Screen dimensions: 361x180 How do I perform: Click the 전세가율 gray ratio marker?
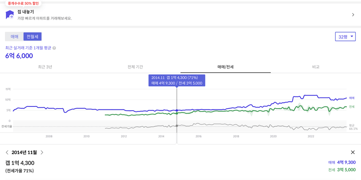pyautogui.click(x=177, y=126)
